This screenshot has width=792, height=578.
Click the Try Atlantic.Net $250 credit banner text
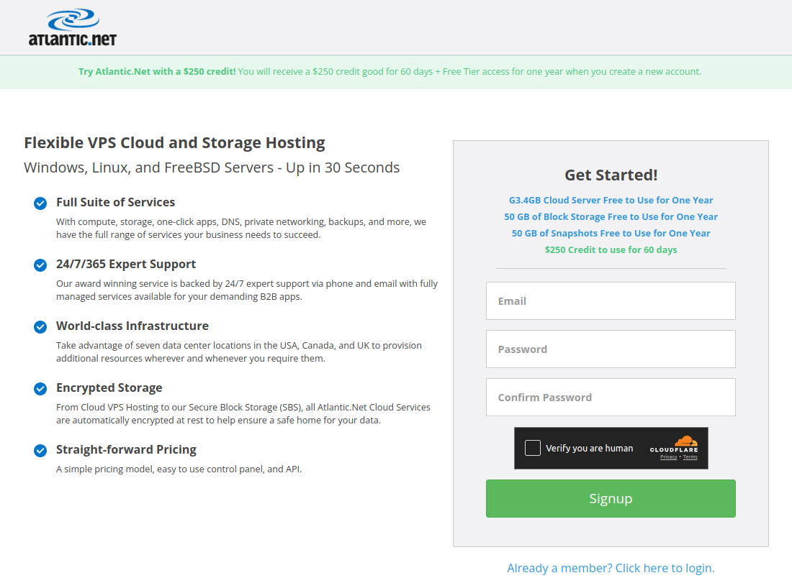tap(390, 72)
